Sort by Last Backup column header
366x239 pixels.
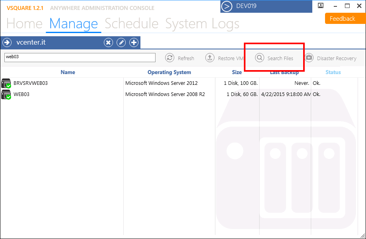284,72
